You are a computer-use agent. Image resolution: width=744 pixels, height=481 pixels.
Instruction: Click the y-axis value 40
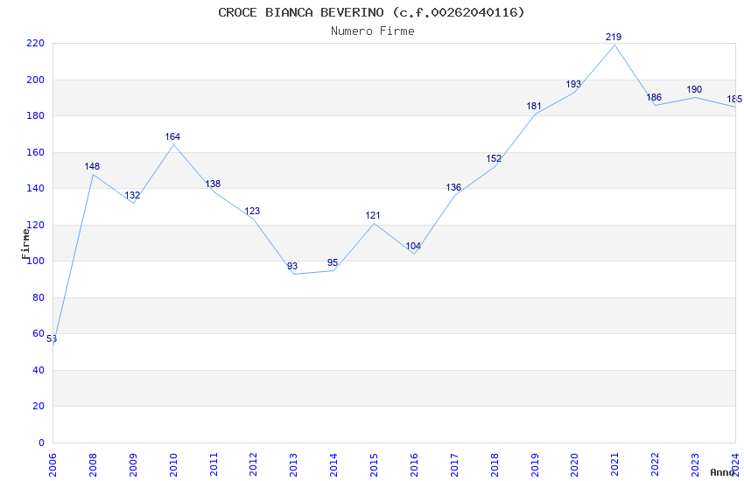click(39, 370)
